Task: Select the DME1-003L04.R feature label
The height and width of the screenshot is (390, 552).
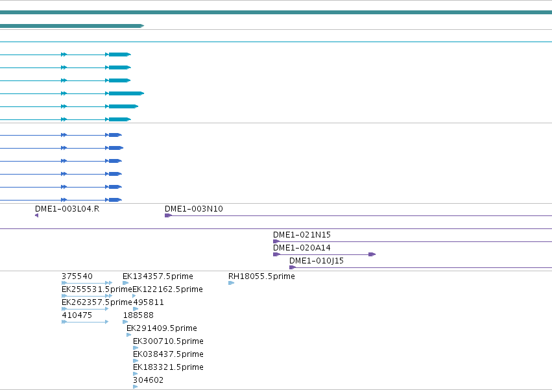Action: pyautogui.click(x=67, y=209)
